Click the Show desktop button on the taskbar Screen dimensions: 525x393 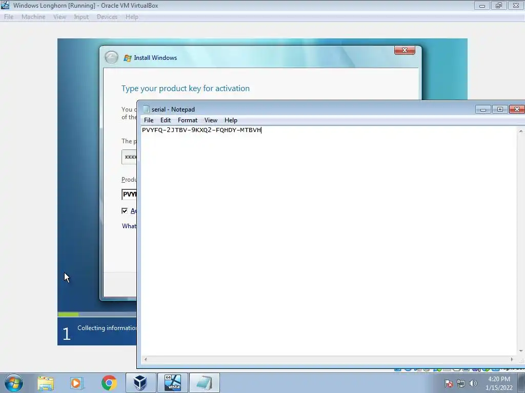click(521, 383)
